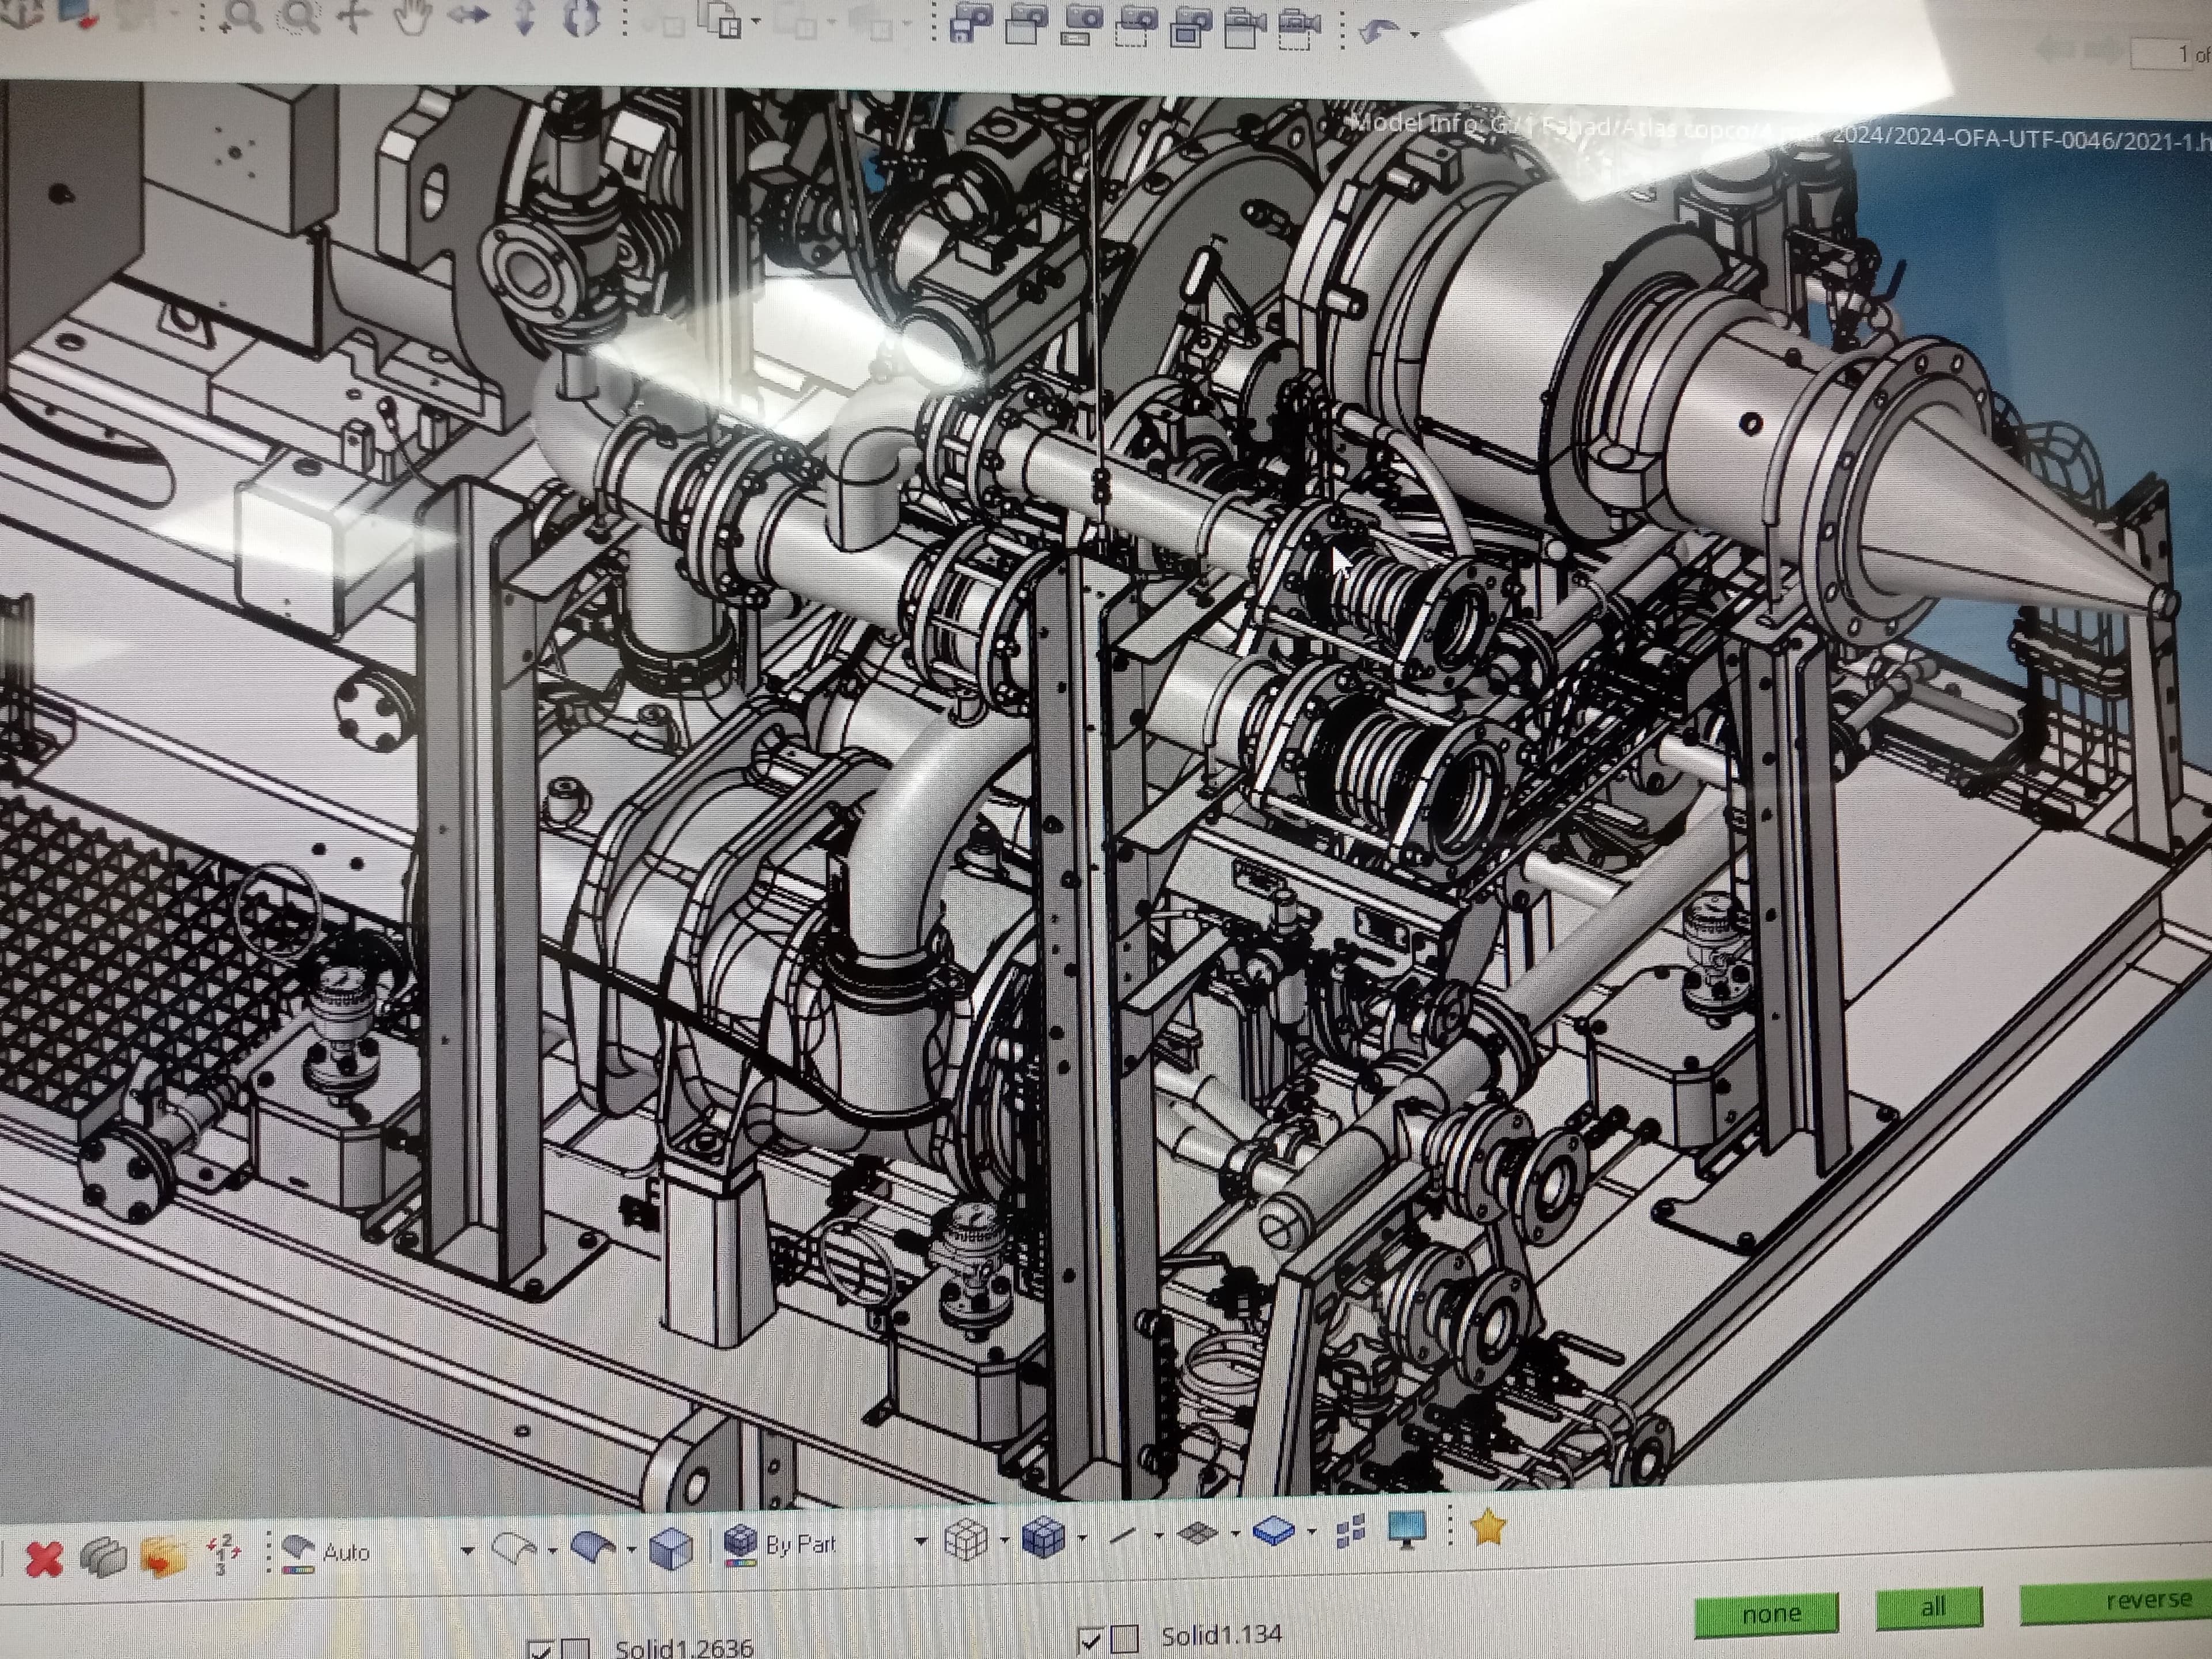This screenshot has width=2212, height=1659.
Task: Open the By Part dropdown
Action: (920, 1541)
